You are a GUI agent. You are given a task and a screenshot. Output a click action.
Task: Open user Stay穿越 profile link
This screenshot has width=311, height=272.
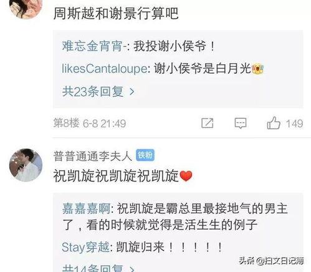[85, 247]
